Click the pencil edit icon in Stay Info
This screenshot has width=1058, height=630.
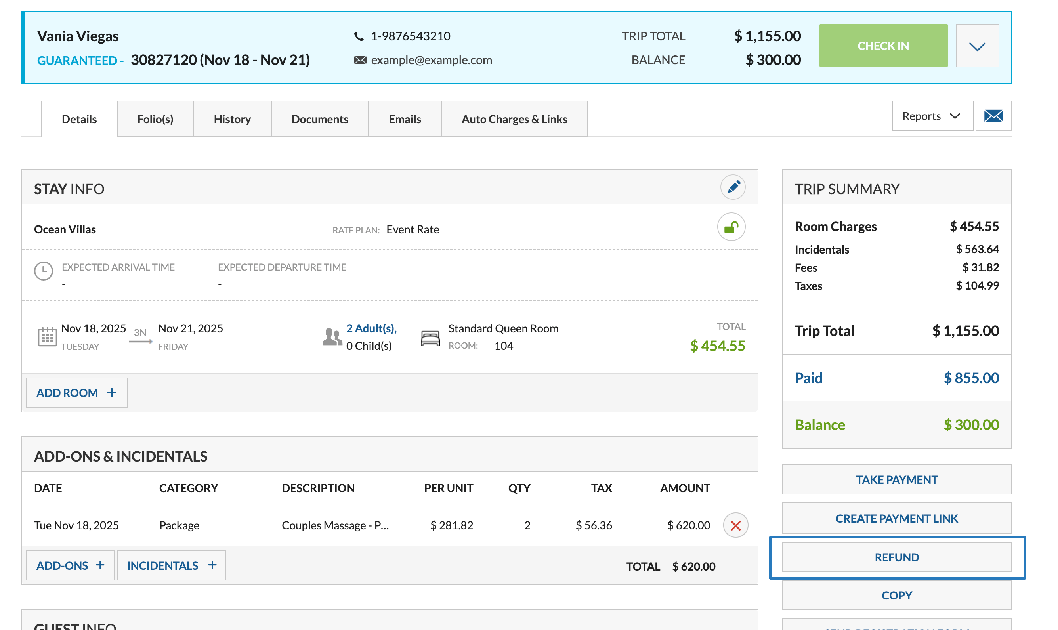[x=733, y=187]
